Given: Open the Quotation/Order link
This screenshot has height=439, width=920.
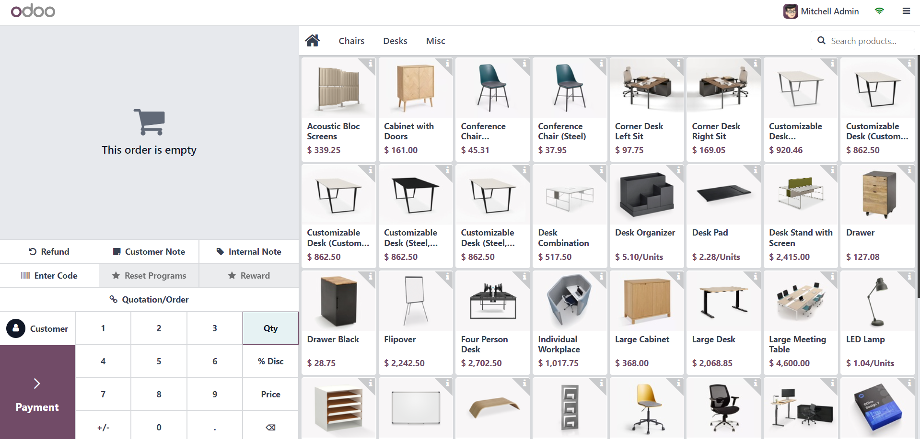Looking at the screenshot, I should point(149,299).
